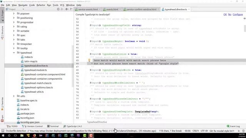Image resolution: width=246 pixels, height=138 pixels.
Task: Open Git branch fix-modal-style-b4 menu
Action: point(222,131)
